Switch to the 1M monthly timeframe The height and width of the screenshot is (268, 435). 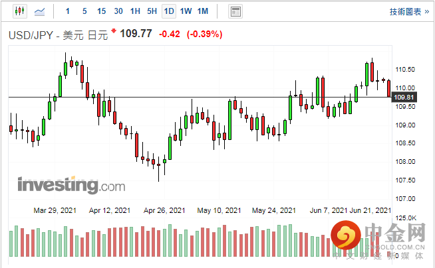(203, 11)
